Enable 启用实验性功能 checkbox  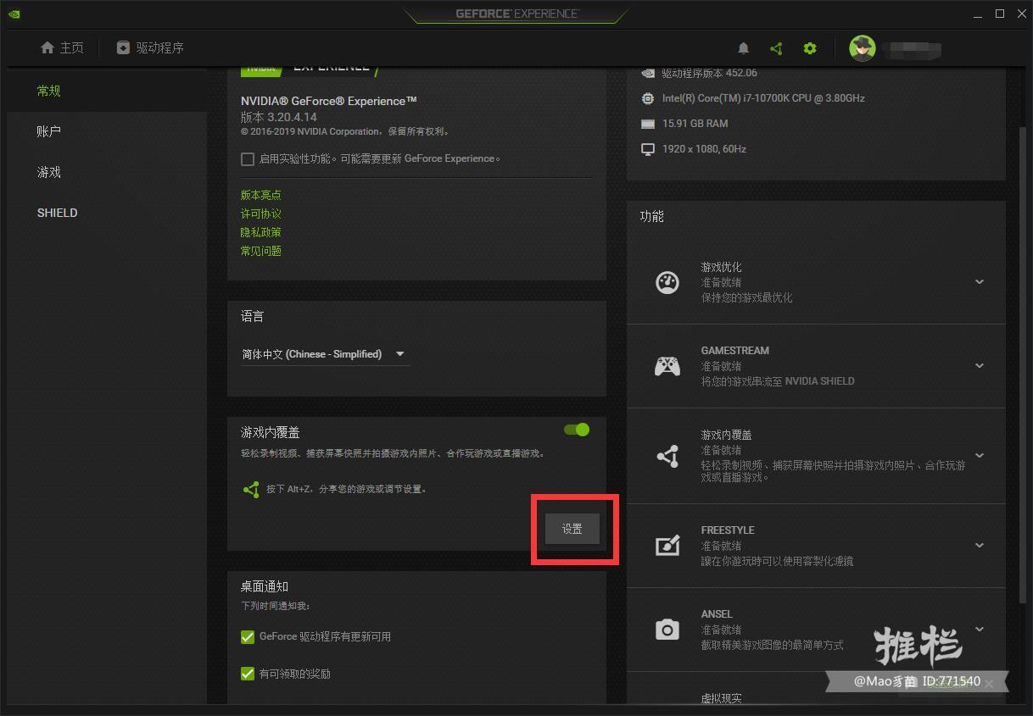pos(247,158)
